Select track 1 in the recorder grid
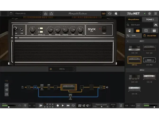This screenshot has height=119, width=159. coord(45,104)
